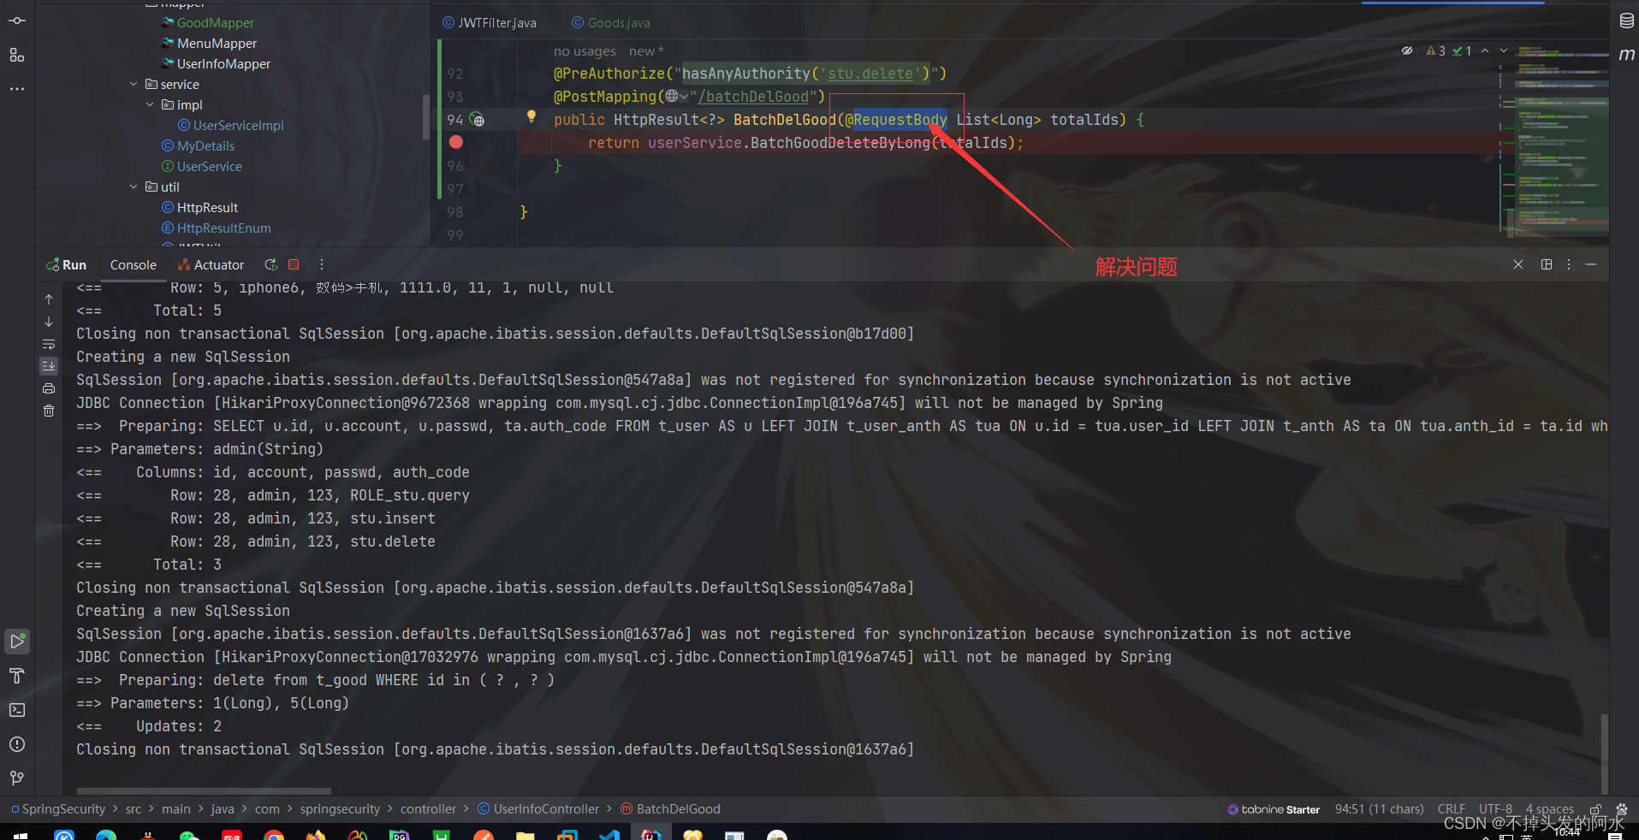Collapse the impl folder

point(151,104)
